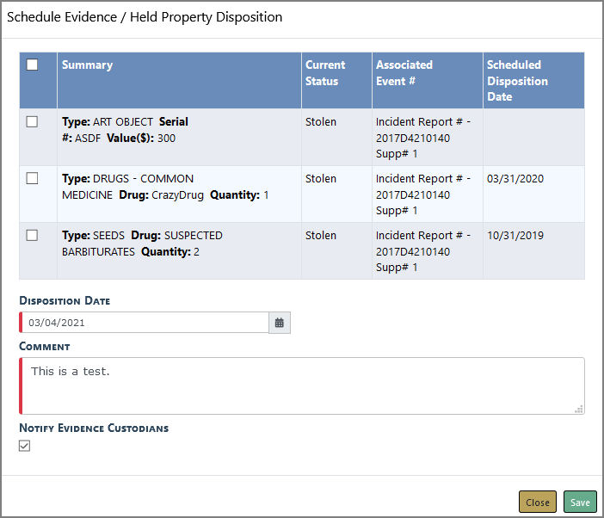Click the Summary column header
The width and height of the screenshot is (604, 518).
[x=88, y=65]
